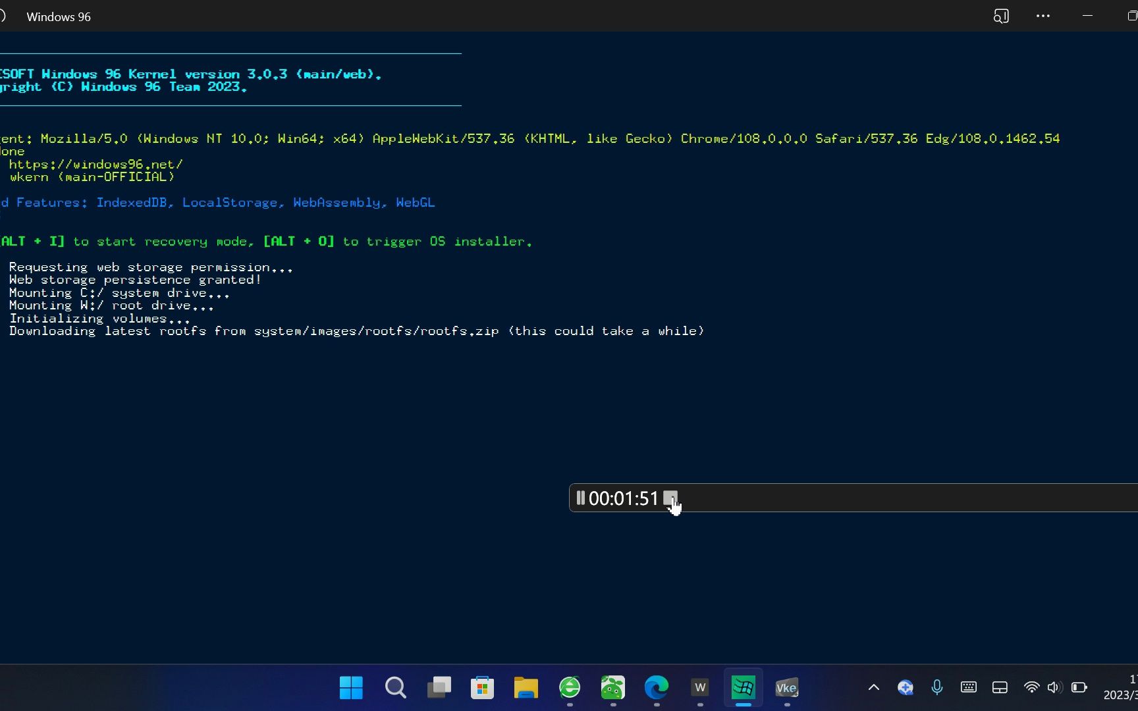This screenshot has width=1138, height=711.
Task: Open the three-dot app menu
Action: click(1043, 16)
